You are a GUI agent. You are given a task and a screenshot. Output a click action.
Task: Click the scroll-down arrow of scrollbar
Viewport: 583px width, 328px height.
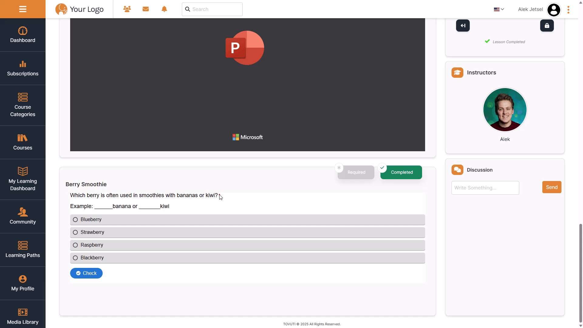[581, 326]
